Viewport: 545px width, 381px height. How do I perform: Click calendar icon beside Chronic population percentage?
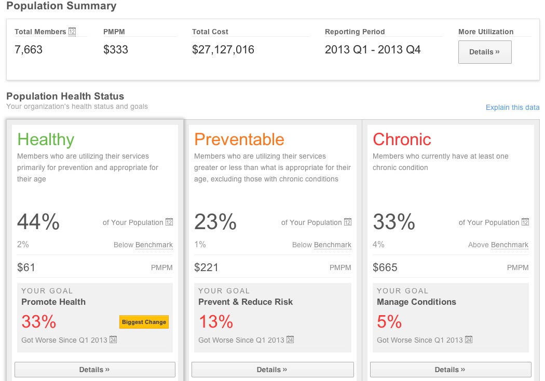[525, 222]
